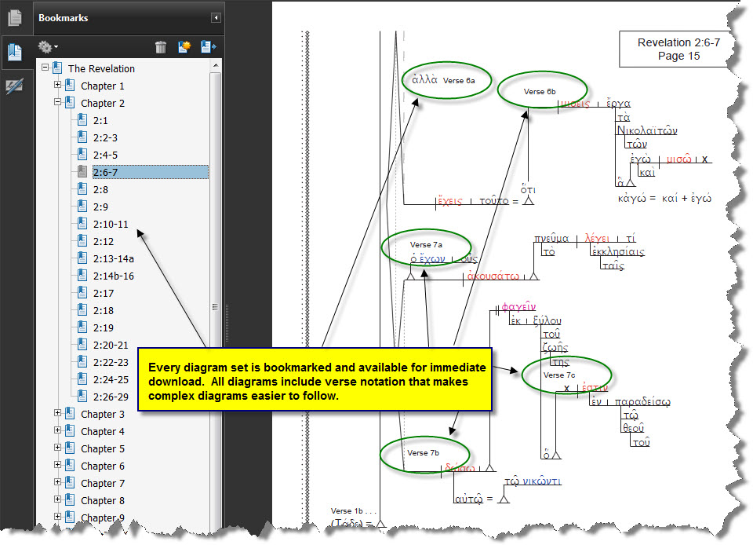Collapse the Bookmarks pane with arrow button

click(216, 17)
